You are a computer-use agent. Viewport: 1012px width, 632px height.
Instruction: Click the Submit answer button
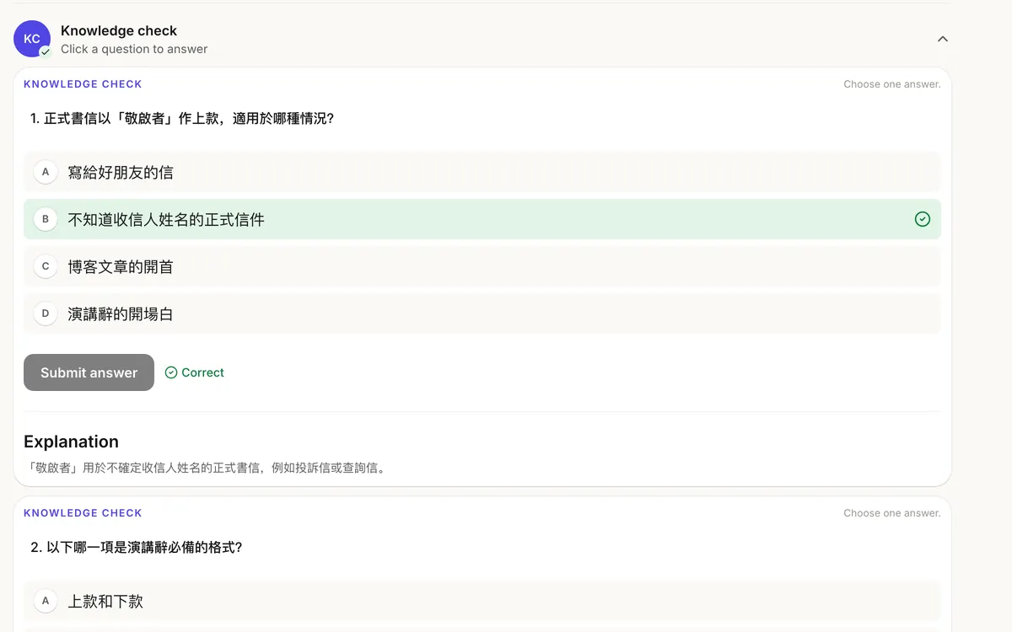(x=89, y=372)
